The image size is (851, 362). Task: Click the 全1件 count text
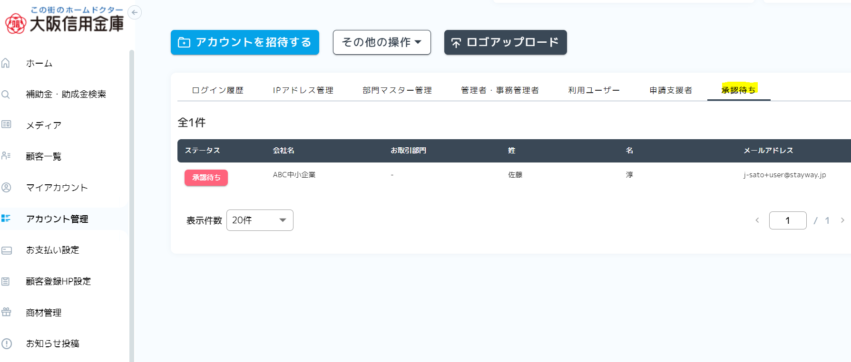point(192,123)
